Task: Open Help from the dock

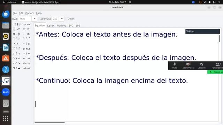Action: pyautogui.click(x=6, y=69)
